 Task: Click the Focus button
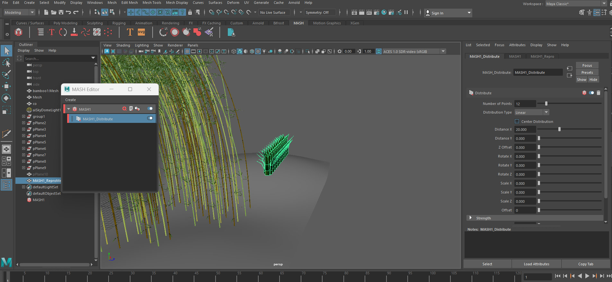[x=587, y=65]
